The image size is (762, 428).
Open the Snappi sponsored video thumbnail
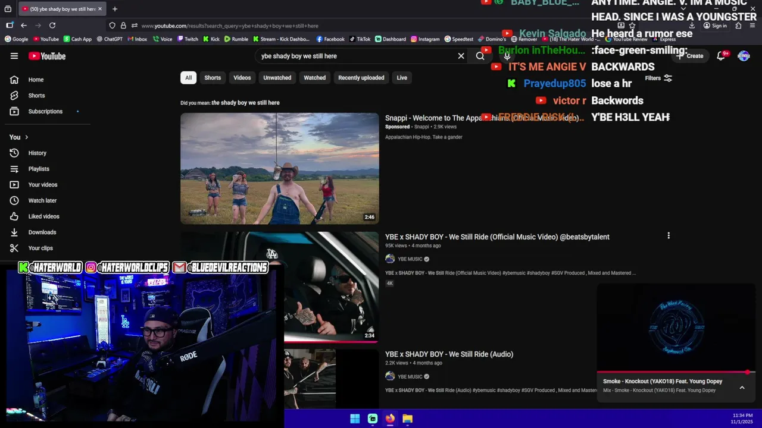point(280,168)
